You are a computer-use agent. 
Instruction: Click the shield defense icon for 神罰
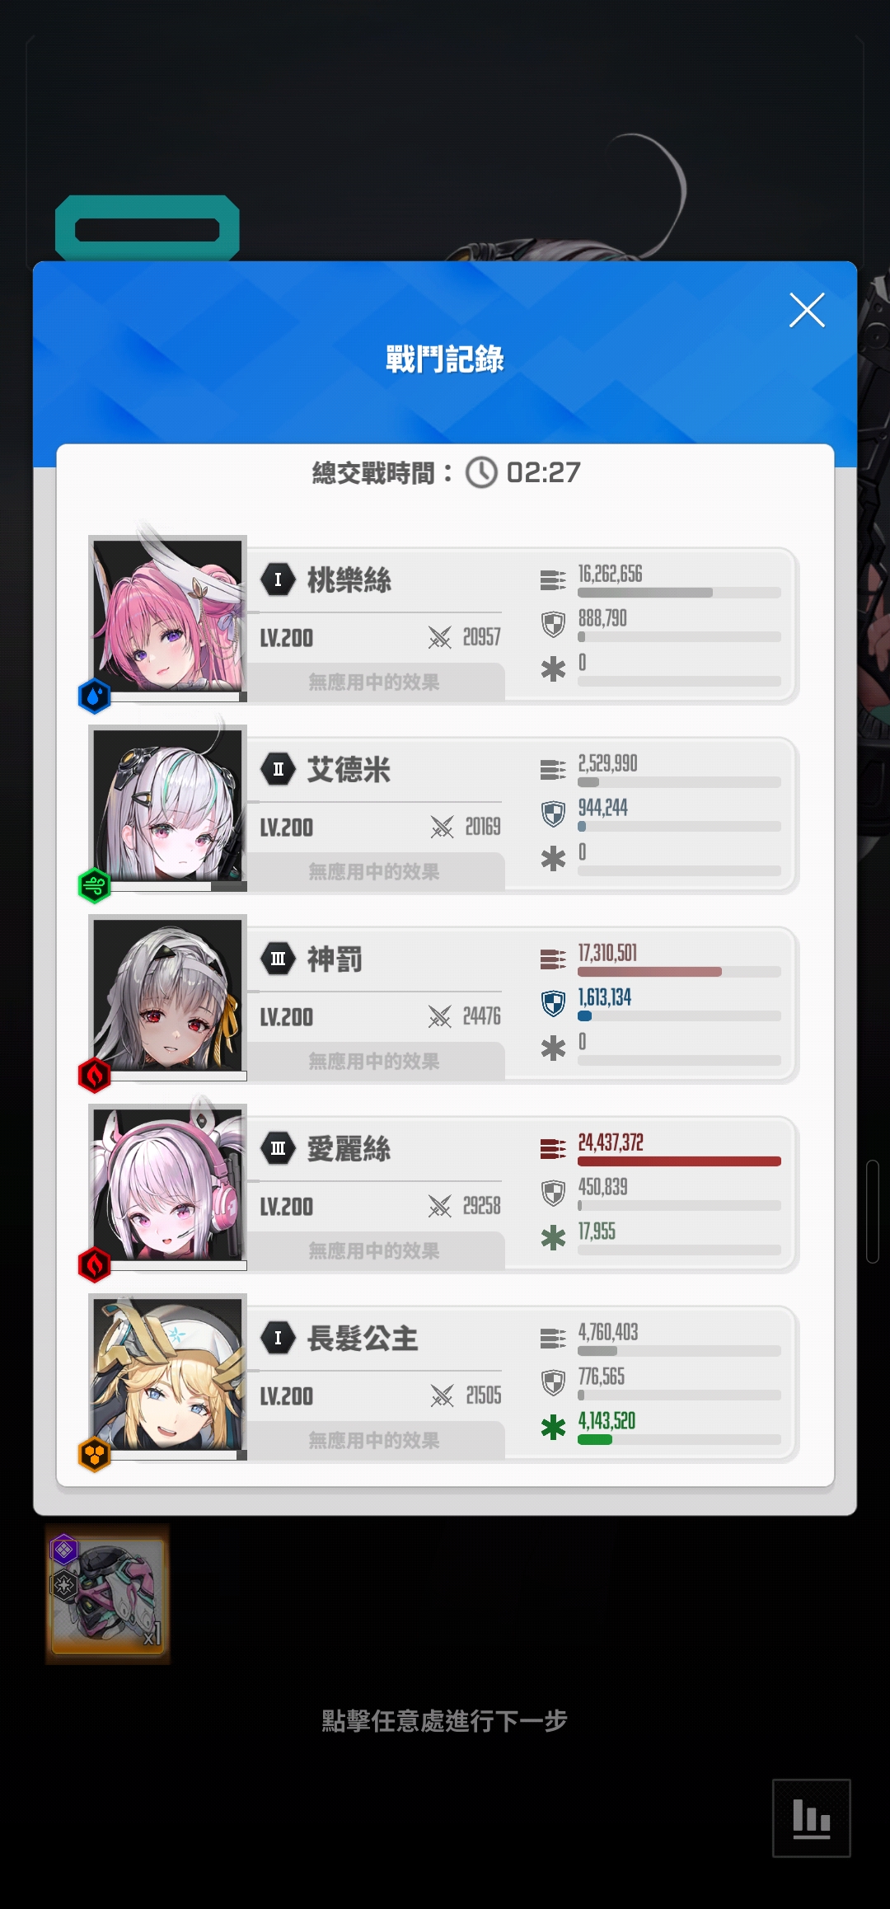(553, 1003)
